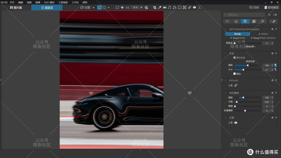Image resolution: width=281 pixels, height=158 pixels.
Task: Click the ReTouch panel bandage tool
Action: 236,85
